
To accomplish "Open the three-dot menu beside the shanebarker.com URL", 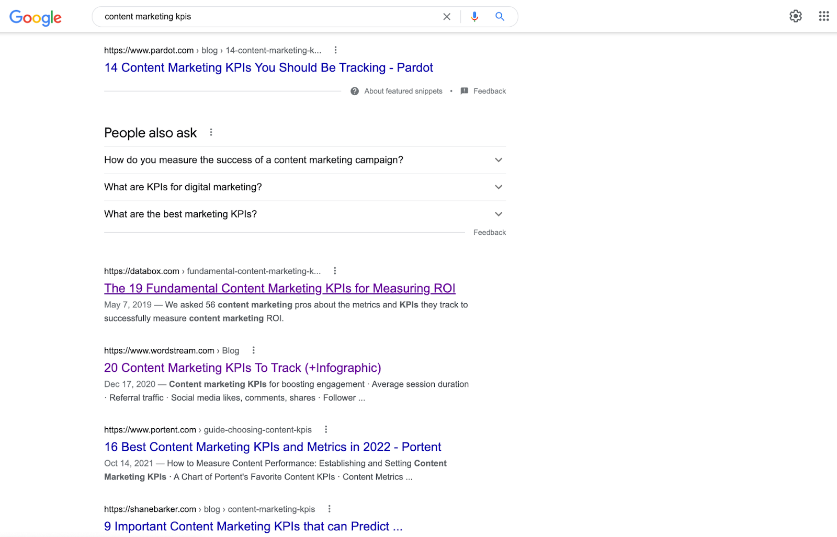I will [x=329, y=509].
